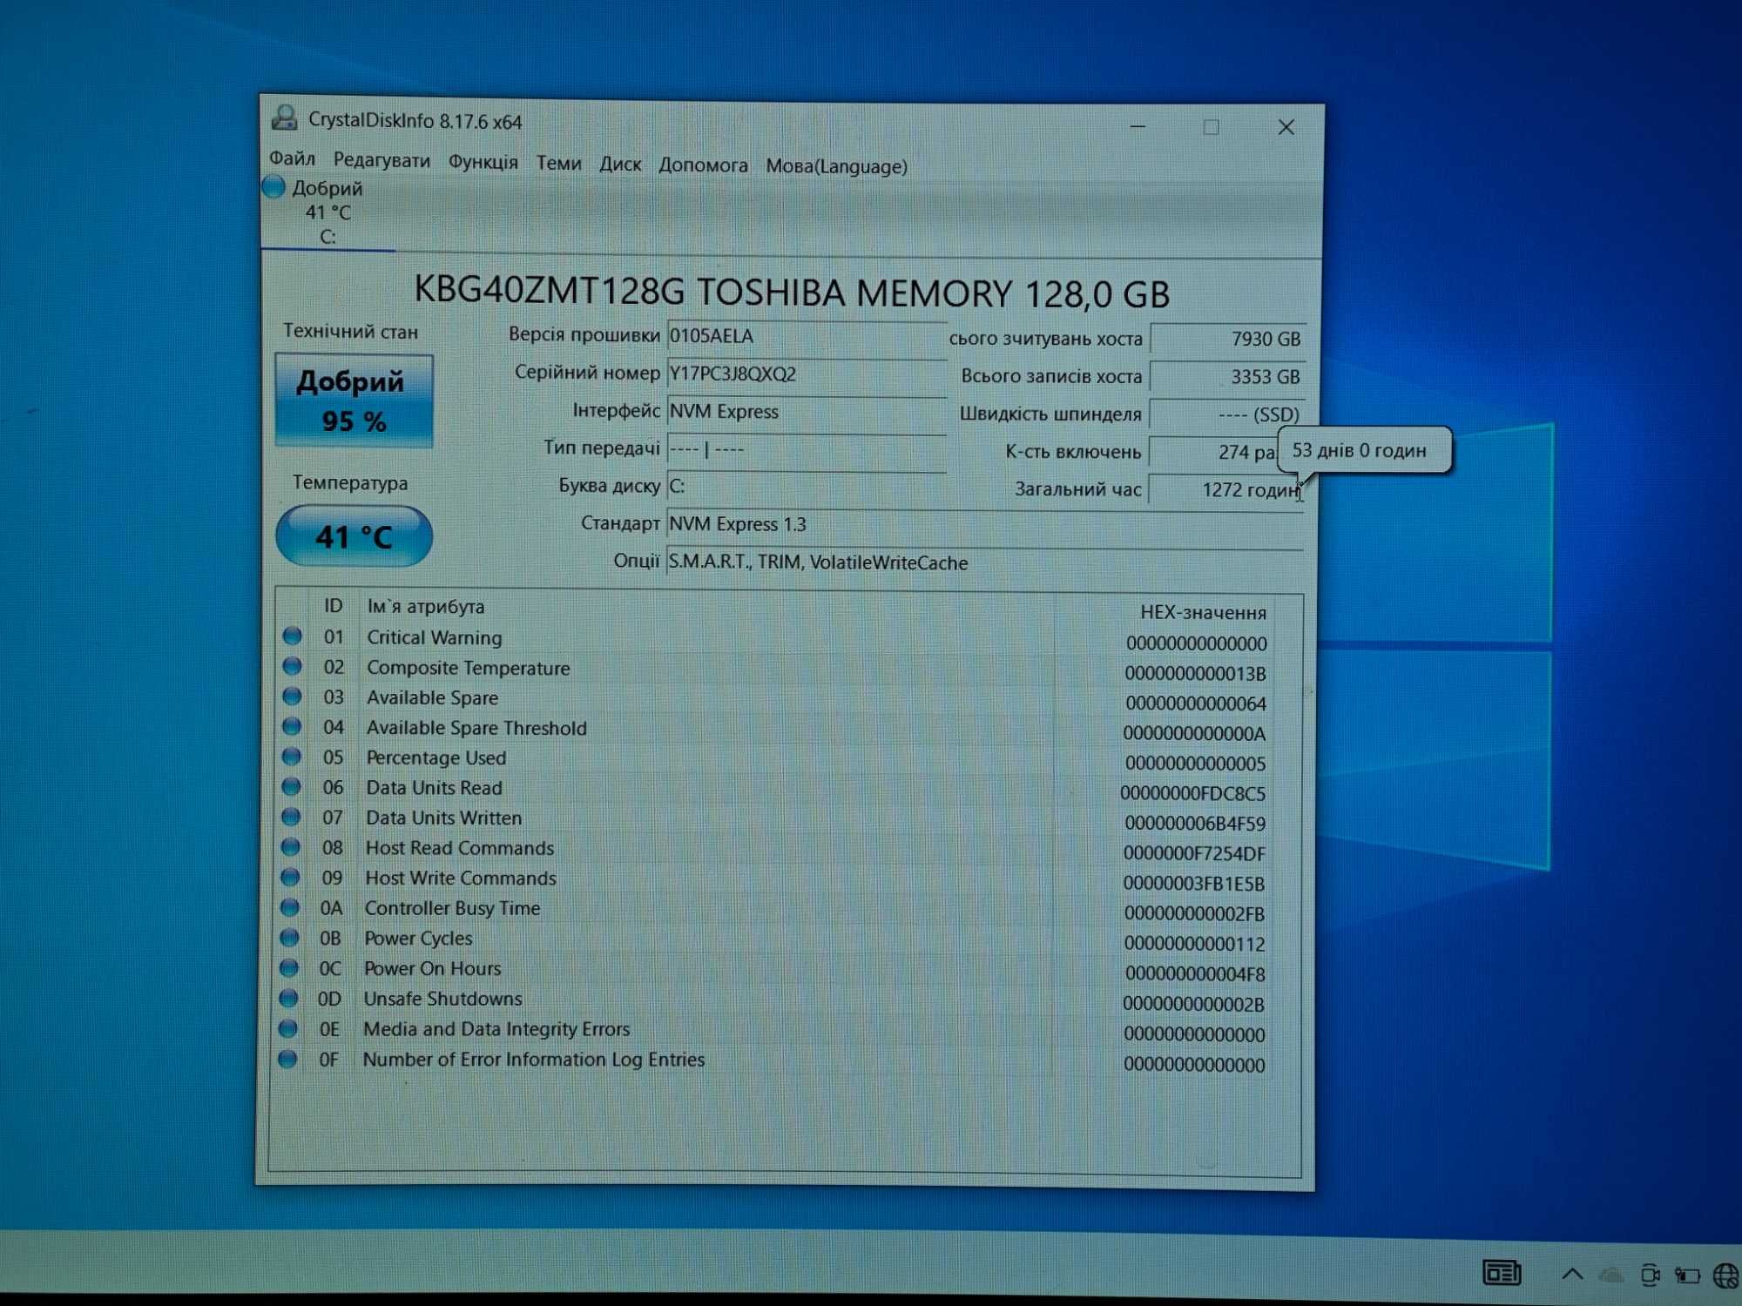The height and width of the screenshot is (1306, 1742).
Task: Click status icon for Critical Warning row
Action: click(x=292, y=636)
